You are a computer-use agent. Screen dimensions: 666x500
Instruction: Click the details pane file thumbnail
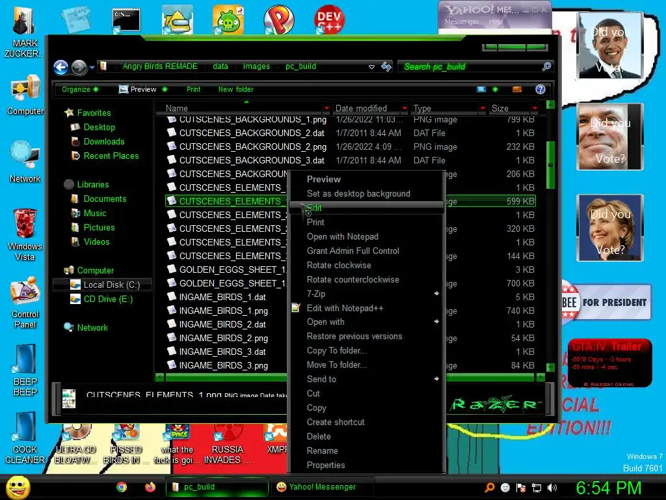[x=68, y=399]
